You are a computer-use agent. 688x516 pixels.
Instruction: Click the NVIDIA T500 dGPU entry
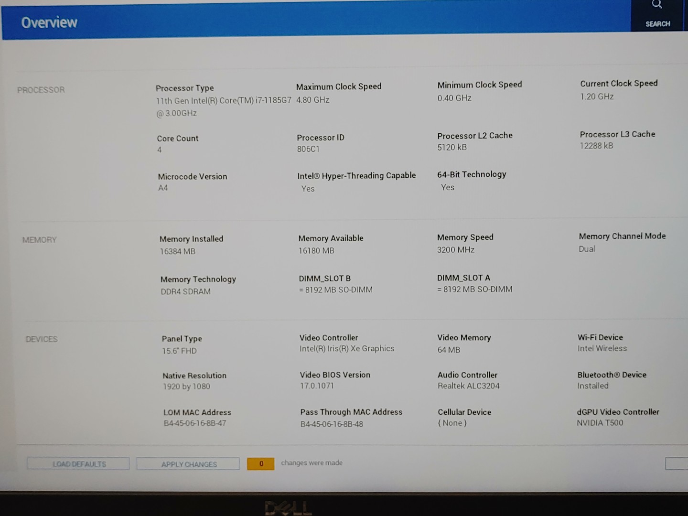[x=600, y=423]
